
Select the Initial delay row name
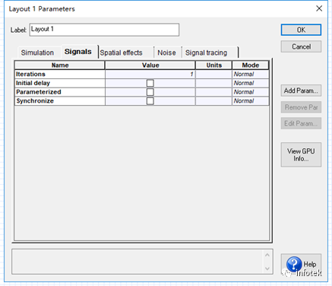(x=60, y=83)
